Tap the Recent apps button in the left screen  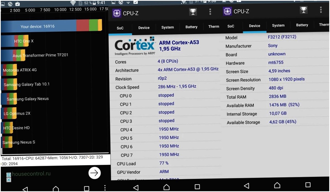point(87,189)
